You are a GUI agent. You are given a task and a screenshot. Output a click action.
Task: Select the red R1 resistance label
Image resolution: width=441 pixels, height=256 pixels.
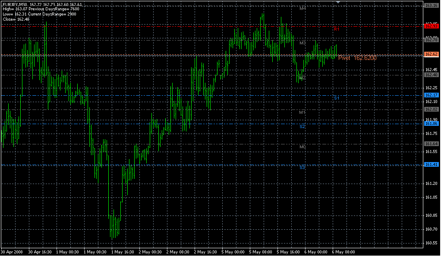(x=337, y=29)
